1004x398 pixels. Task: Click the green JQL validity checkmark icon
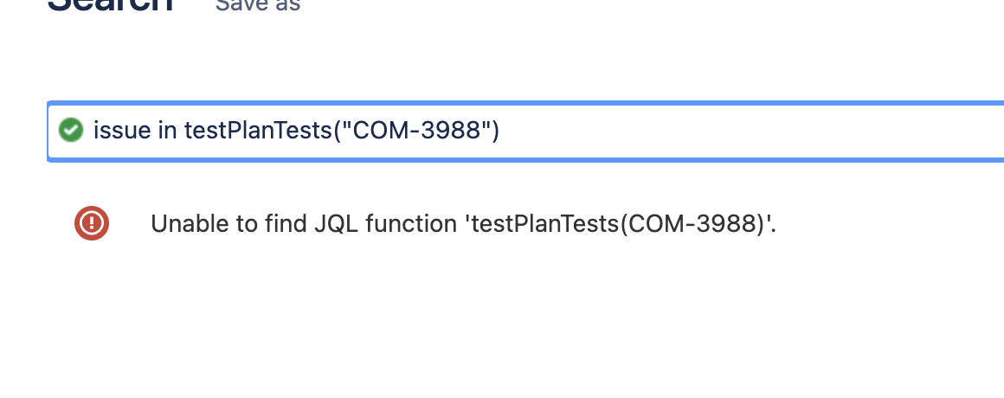coord(71,131)
